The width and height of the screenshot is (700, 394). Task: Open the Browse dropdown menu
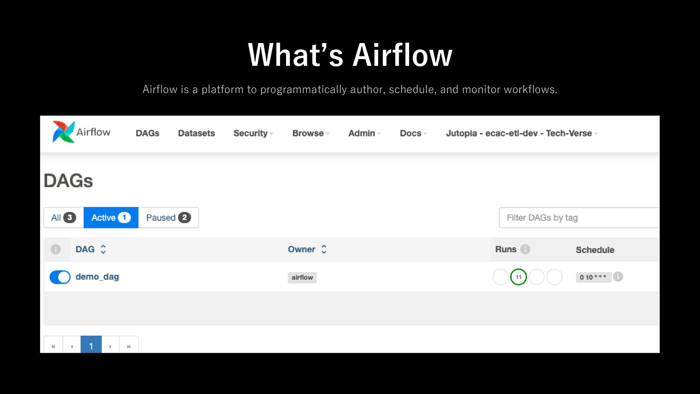pyautogui.click(x=311, y=133)
